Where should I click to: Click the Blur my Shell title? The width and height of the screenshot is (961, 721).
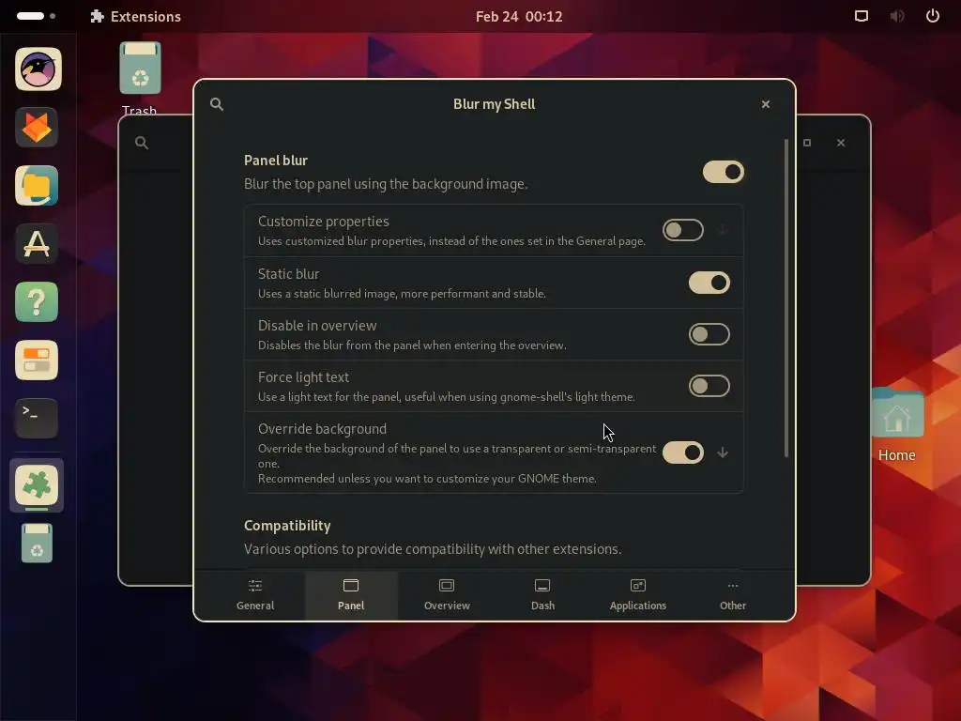pyautogui.click(x=494, y=104)
